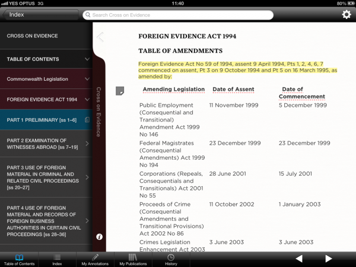
Task: Tap the search magnifier icon
Action: [88, 15]
